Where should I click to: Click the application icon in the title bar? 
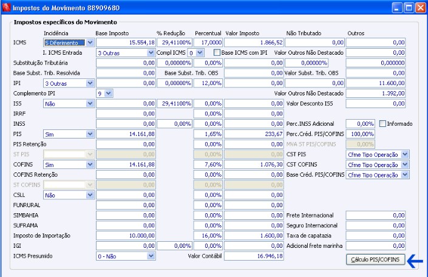click(x=6, y=7)
